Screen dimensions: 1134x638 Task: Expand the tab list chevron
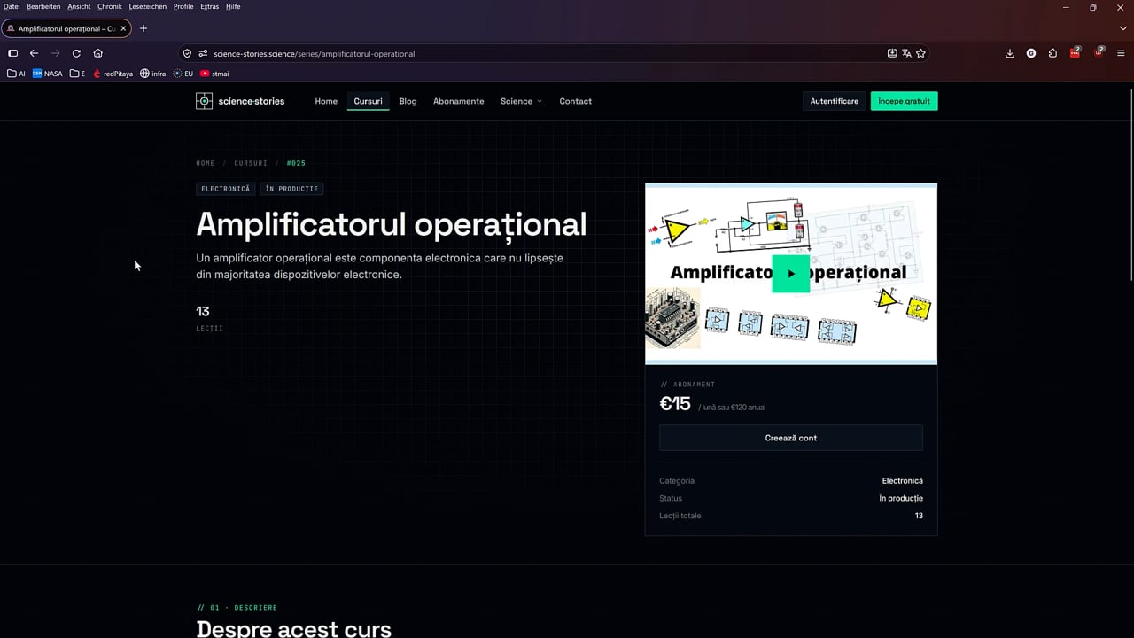[x=1123, y=28]
